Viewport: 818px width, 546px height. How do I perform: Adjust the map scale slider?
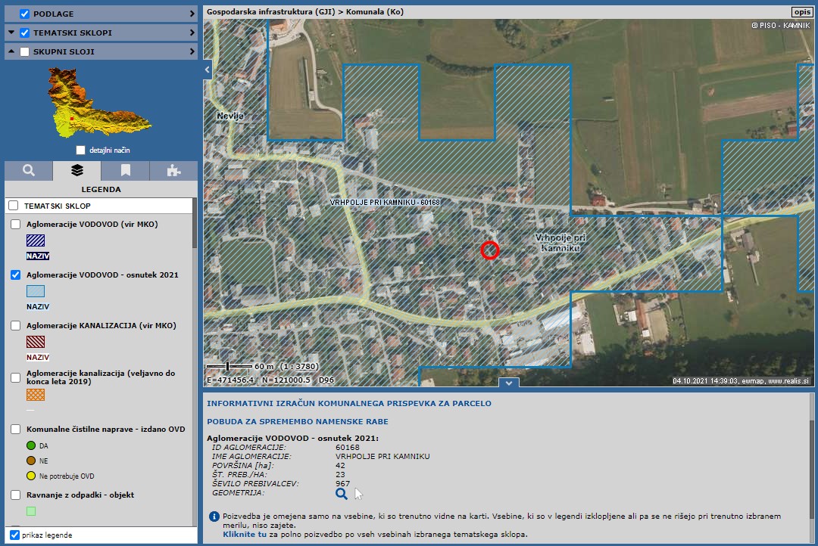click(228, 367)
